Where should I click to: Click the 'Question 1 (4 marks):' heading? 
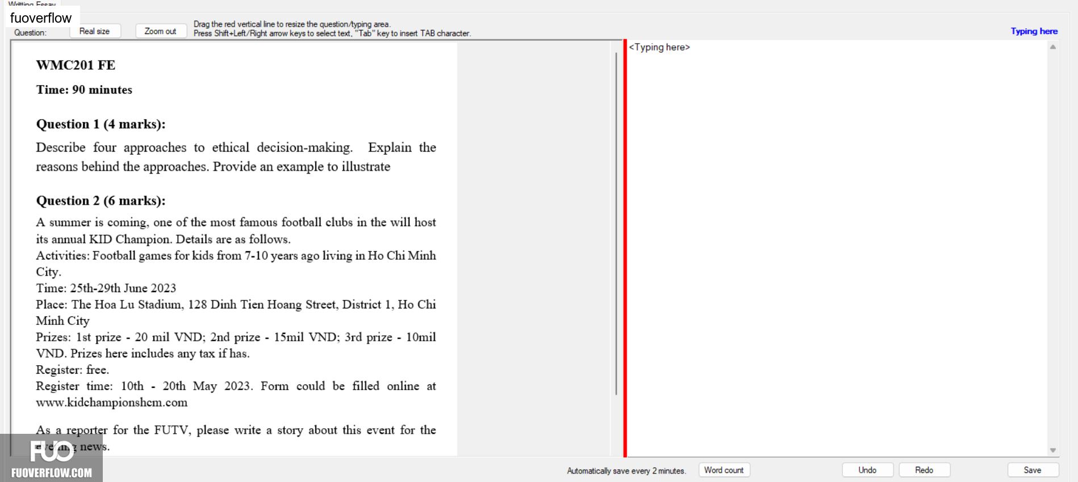coord(101,124)
